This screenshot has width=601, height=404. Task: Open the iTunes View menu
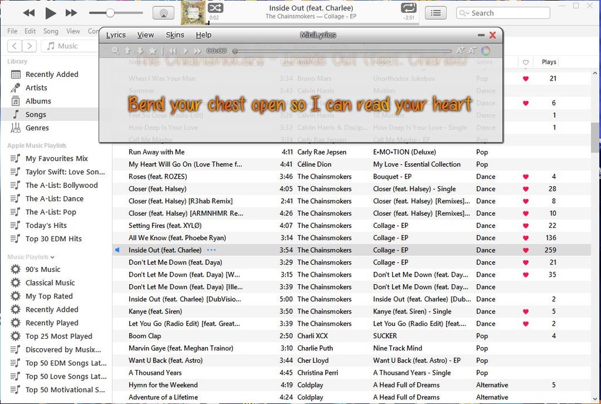73,31
